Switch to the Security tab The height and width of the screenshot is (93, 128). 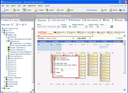tap(119, 20)
